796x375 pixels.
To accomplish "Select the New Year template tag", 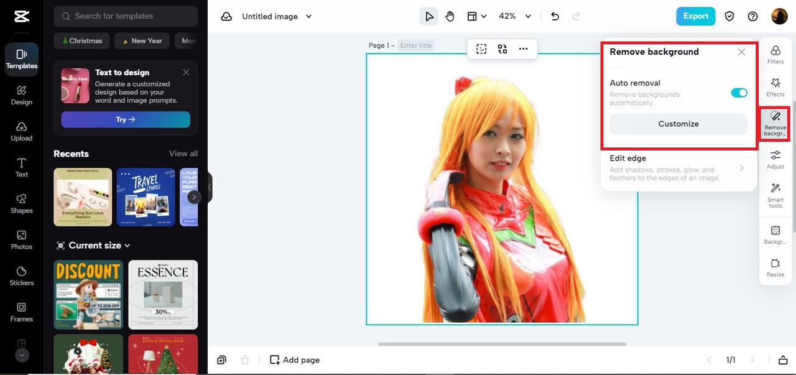I will [x=142, y=41].
